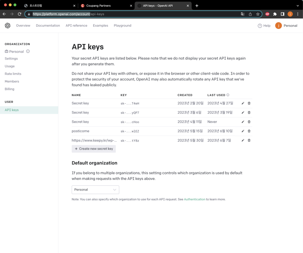Viewport: 303px width, 253px height.
Task: Edit the keepy.kr key name
Action: point(243,140)
